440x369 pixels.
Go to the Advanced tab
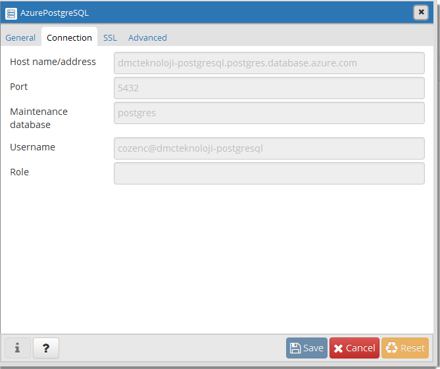[147, 37]
